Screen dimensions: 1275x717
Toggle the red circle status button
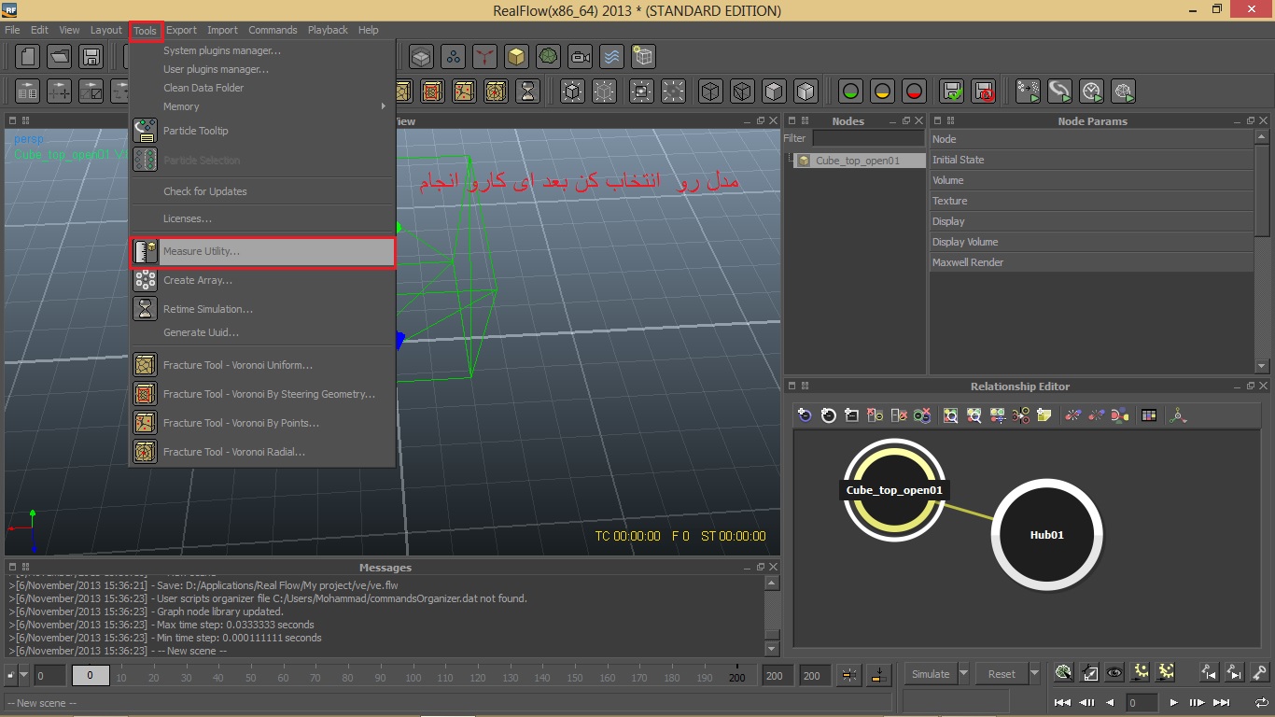pos(914,91)
